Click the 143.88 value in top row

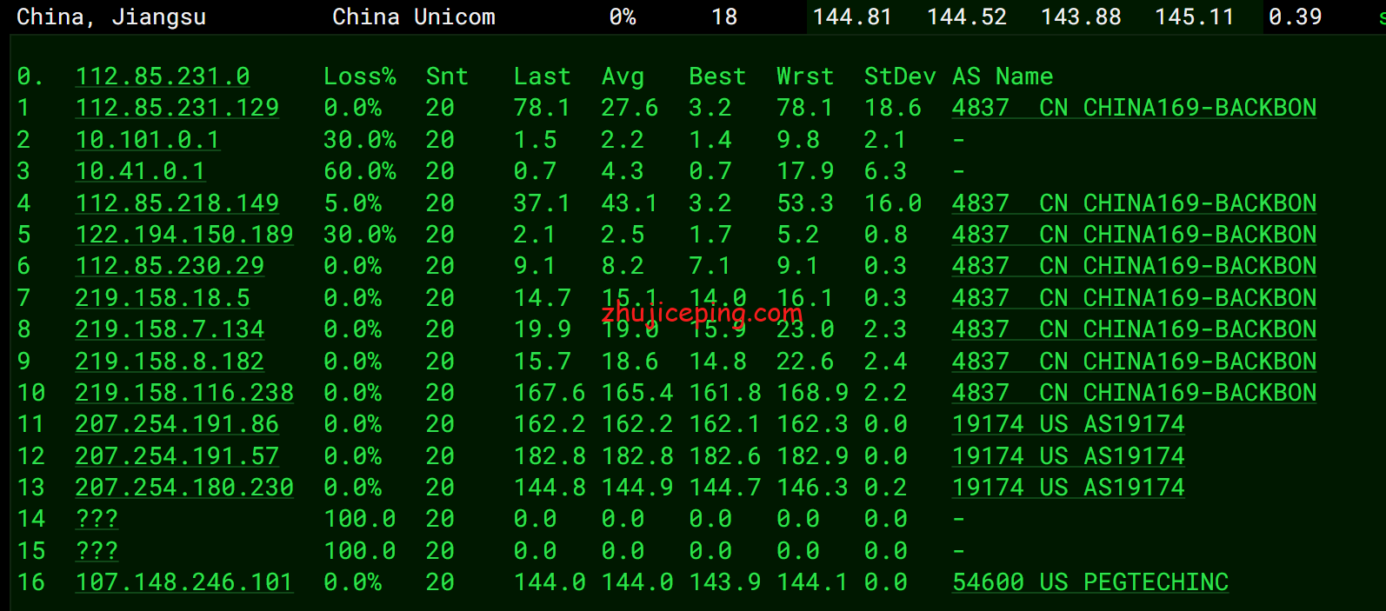pyautogui.click(x=1081, y=17)
